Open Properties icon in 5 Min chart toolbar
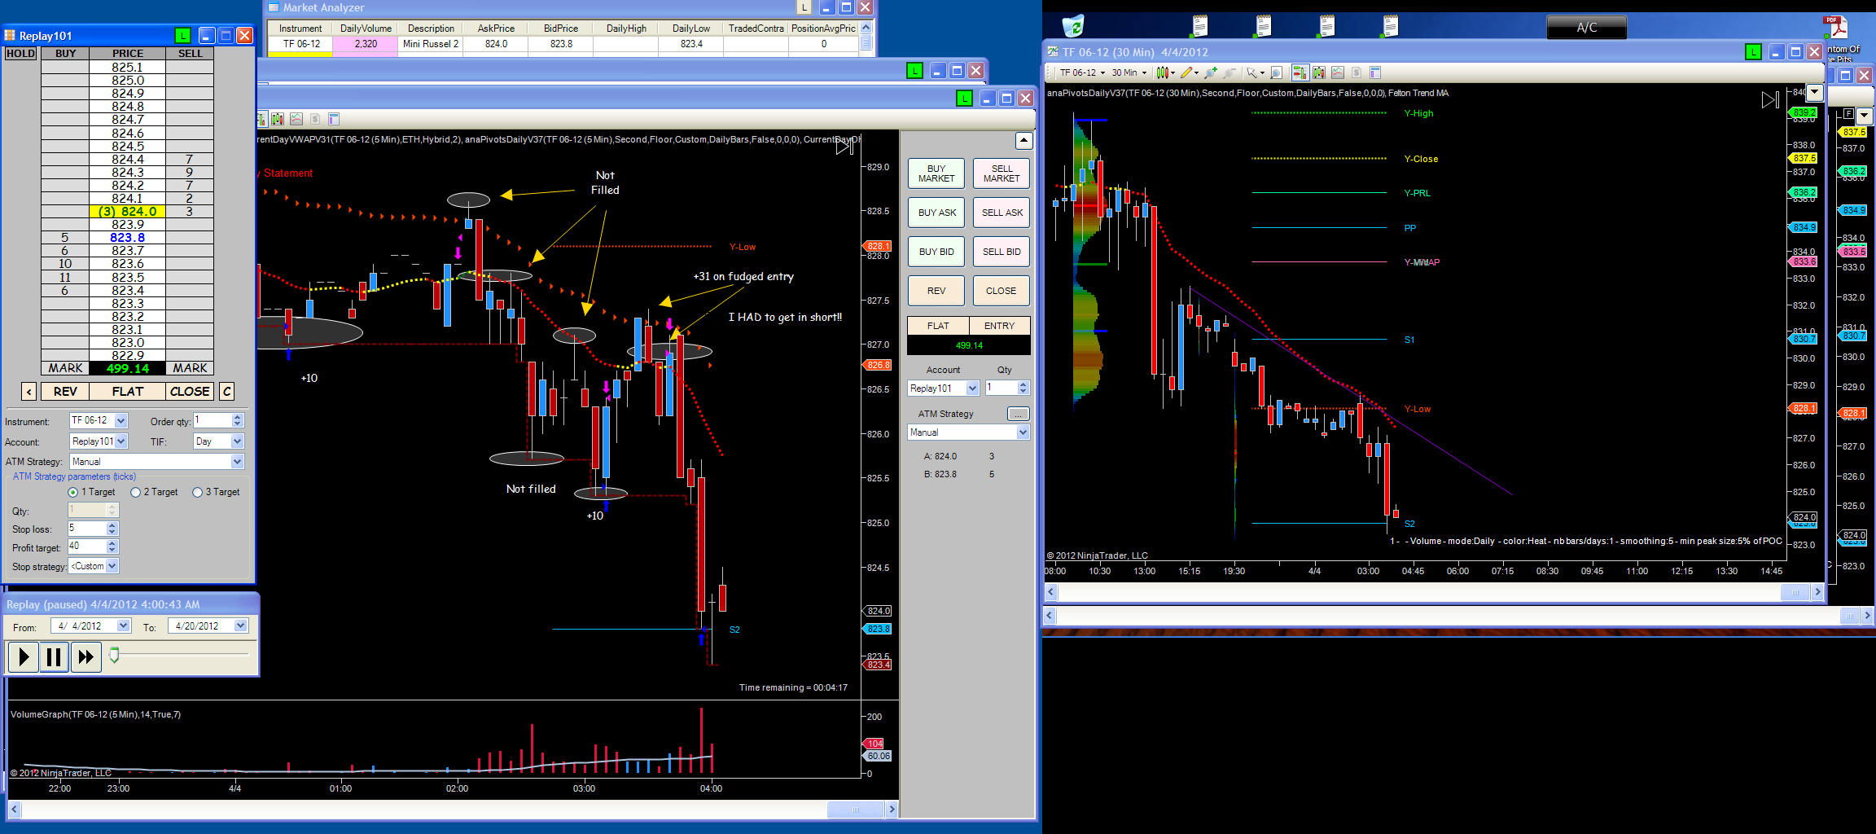1876x834 pixels. [334, 119]
